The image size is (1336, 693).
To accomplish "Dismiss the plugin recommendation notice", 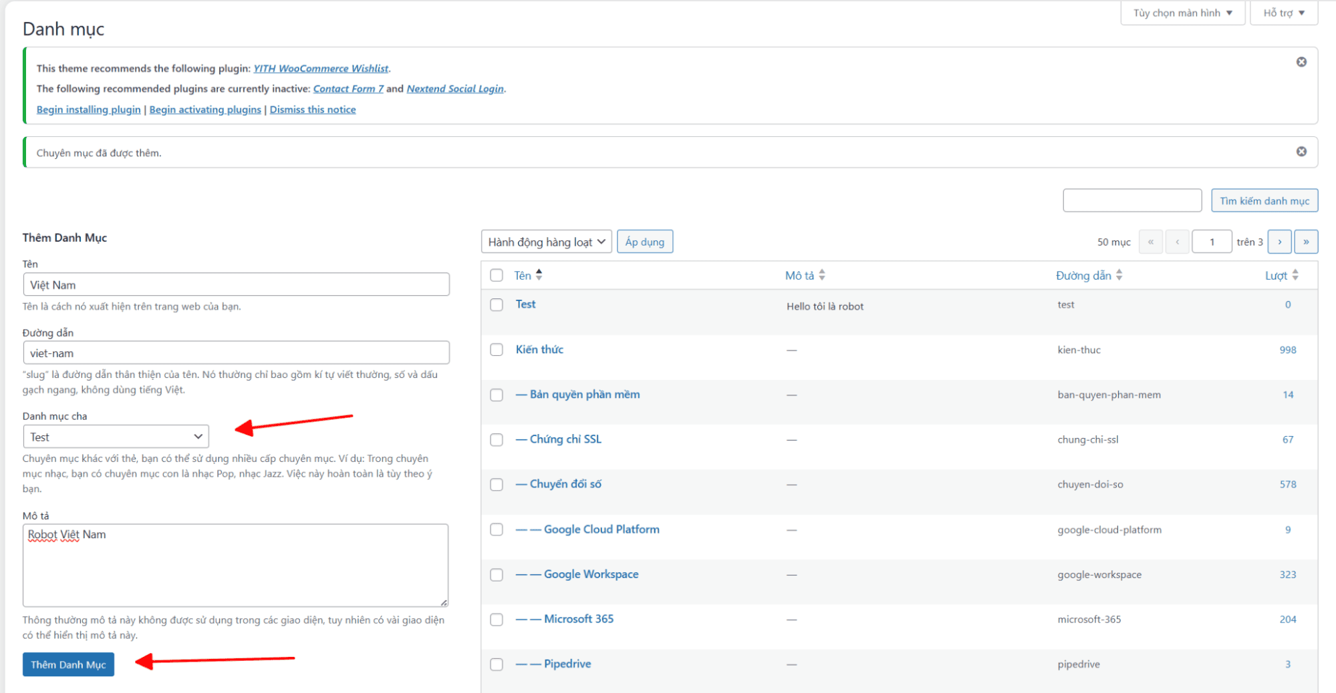I will [1301, 62].
